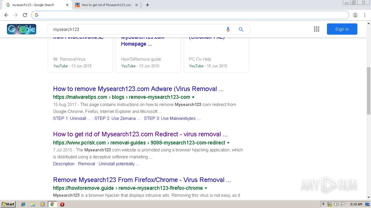Open the 'Description' sitelink
Image resolution: width=371 pixels, height=208 pixels.
tap(64, 164)
